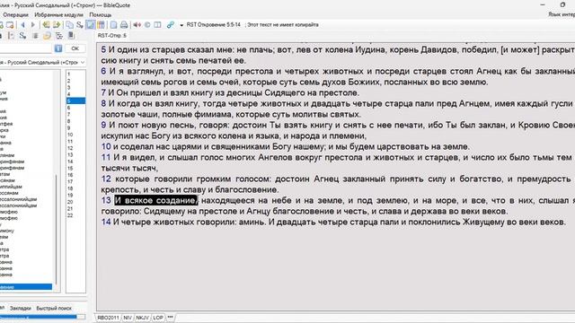
Task: Toggle Strong's numbers S icon in top toolbar
Action: point(80,25)
